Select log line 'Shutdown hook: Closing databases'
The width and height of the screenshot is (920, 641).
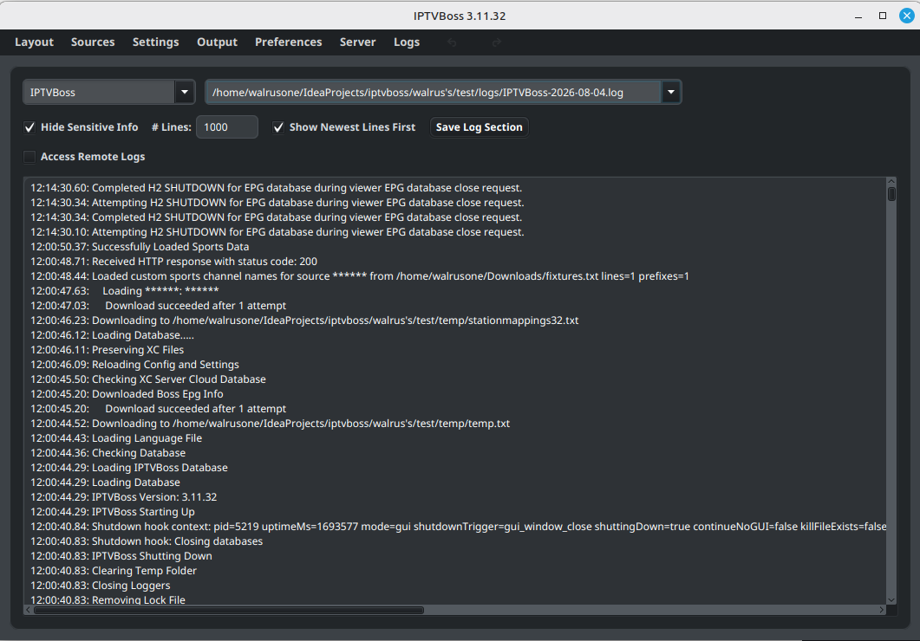coord(147,541)
